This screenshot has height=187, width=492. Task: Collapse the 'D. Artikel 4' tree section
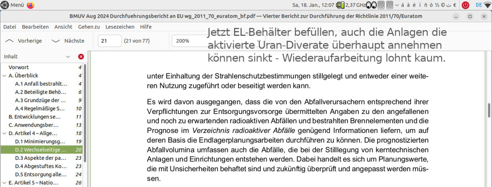(x=4, y=133)
